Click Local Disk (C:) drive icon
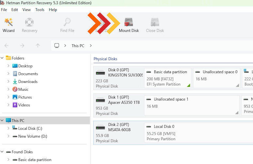This screenshot has width=253, height=164. [x=15, y=128]
